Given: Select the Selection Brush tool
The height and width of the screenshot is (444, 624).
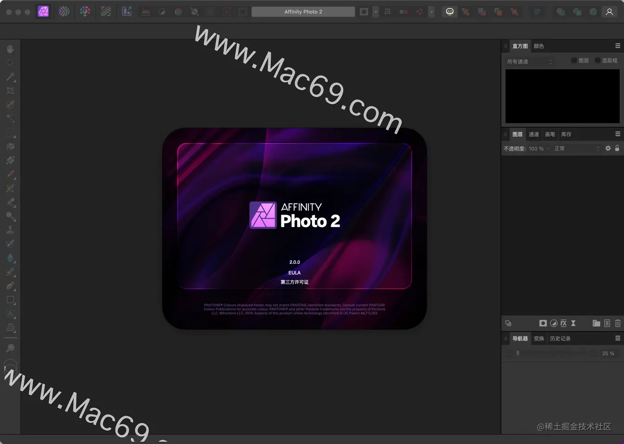Looking at the screenshot, I should click(10, 104).
